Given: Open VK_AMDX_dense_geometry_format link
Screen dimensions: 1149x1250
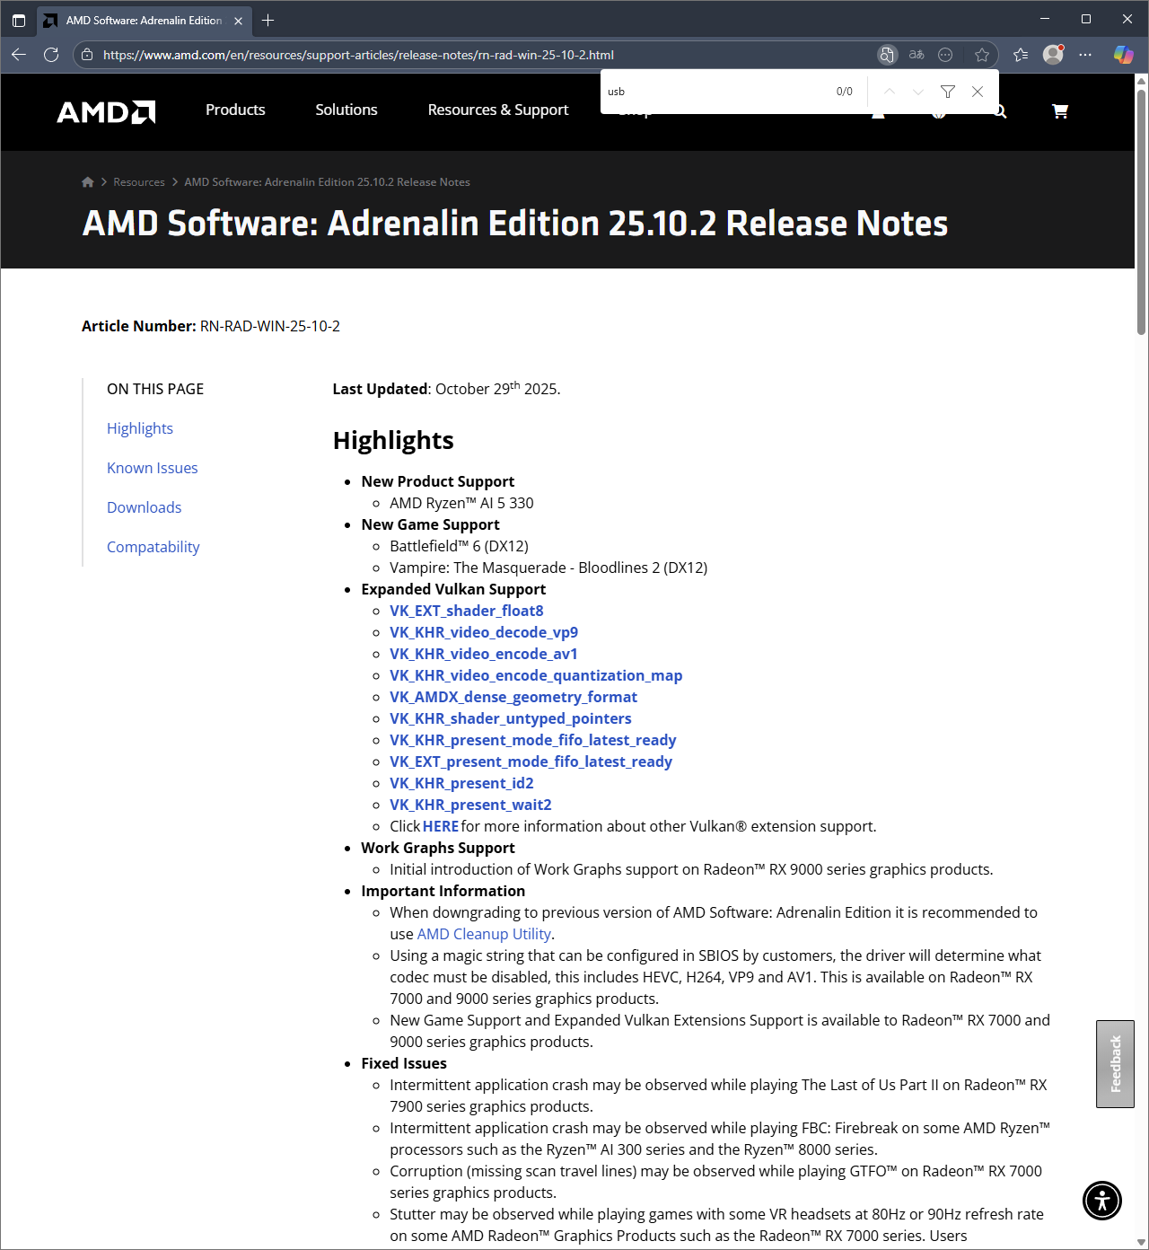Looking at the screenshot, I should (x=513, y=697).
